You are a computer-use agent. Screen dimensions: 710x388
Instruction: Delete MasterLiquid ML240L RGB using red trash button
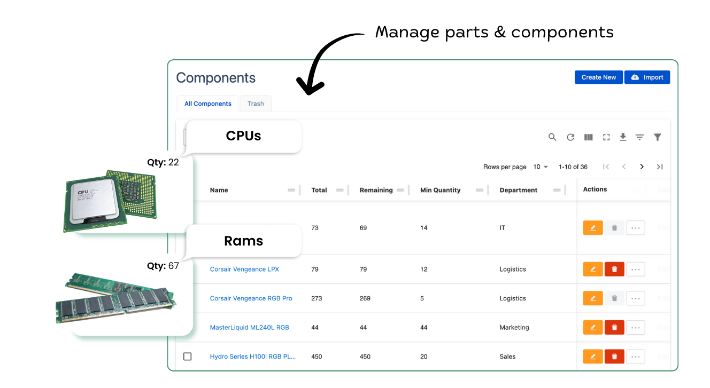[x=614, y=328]
